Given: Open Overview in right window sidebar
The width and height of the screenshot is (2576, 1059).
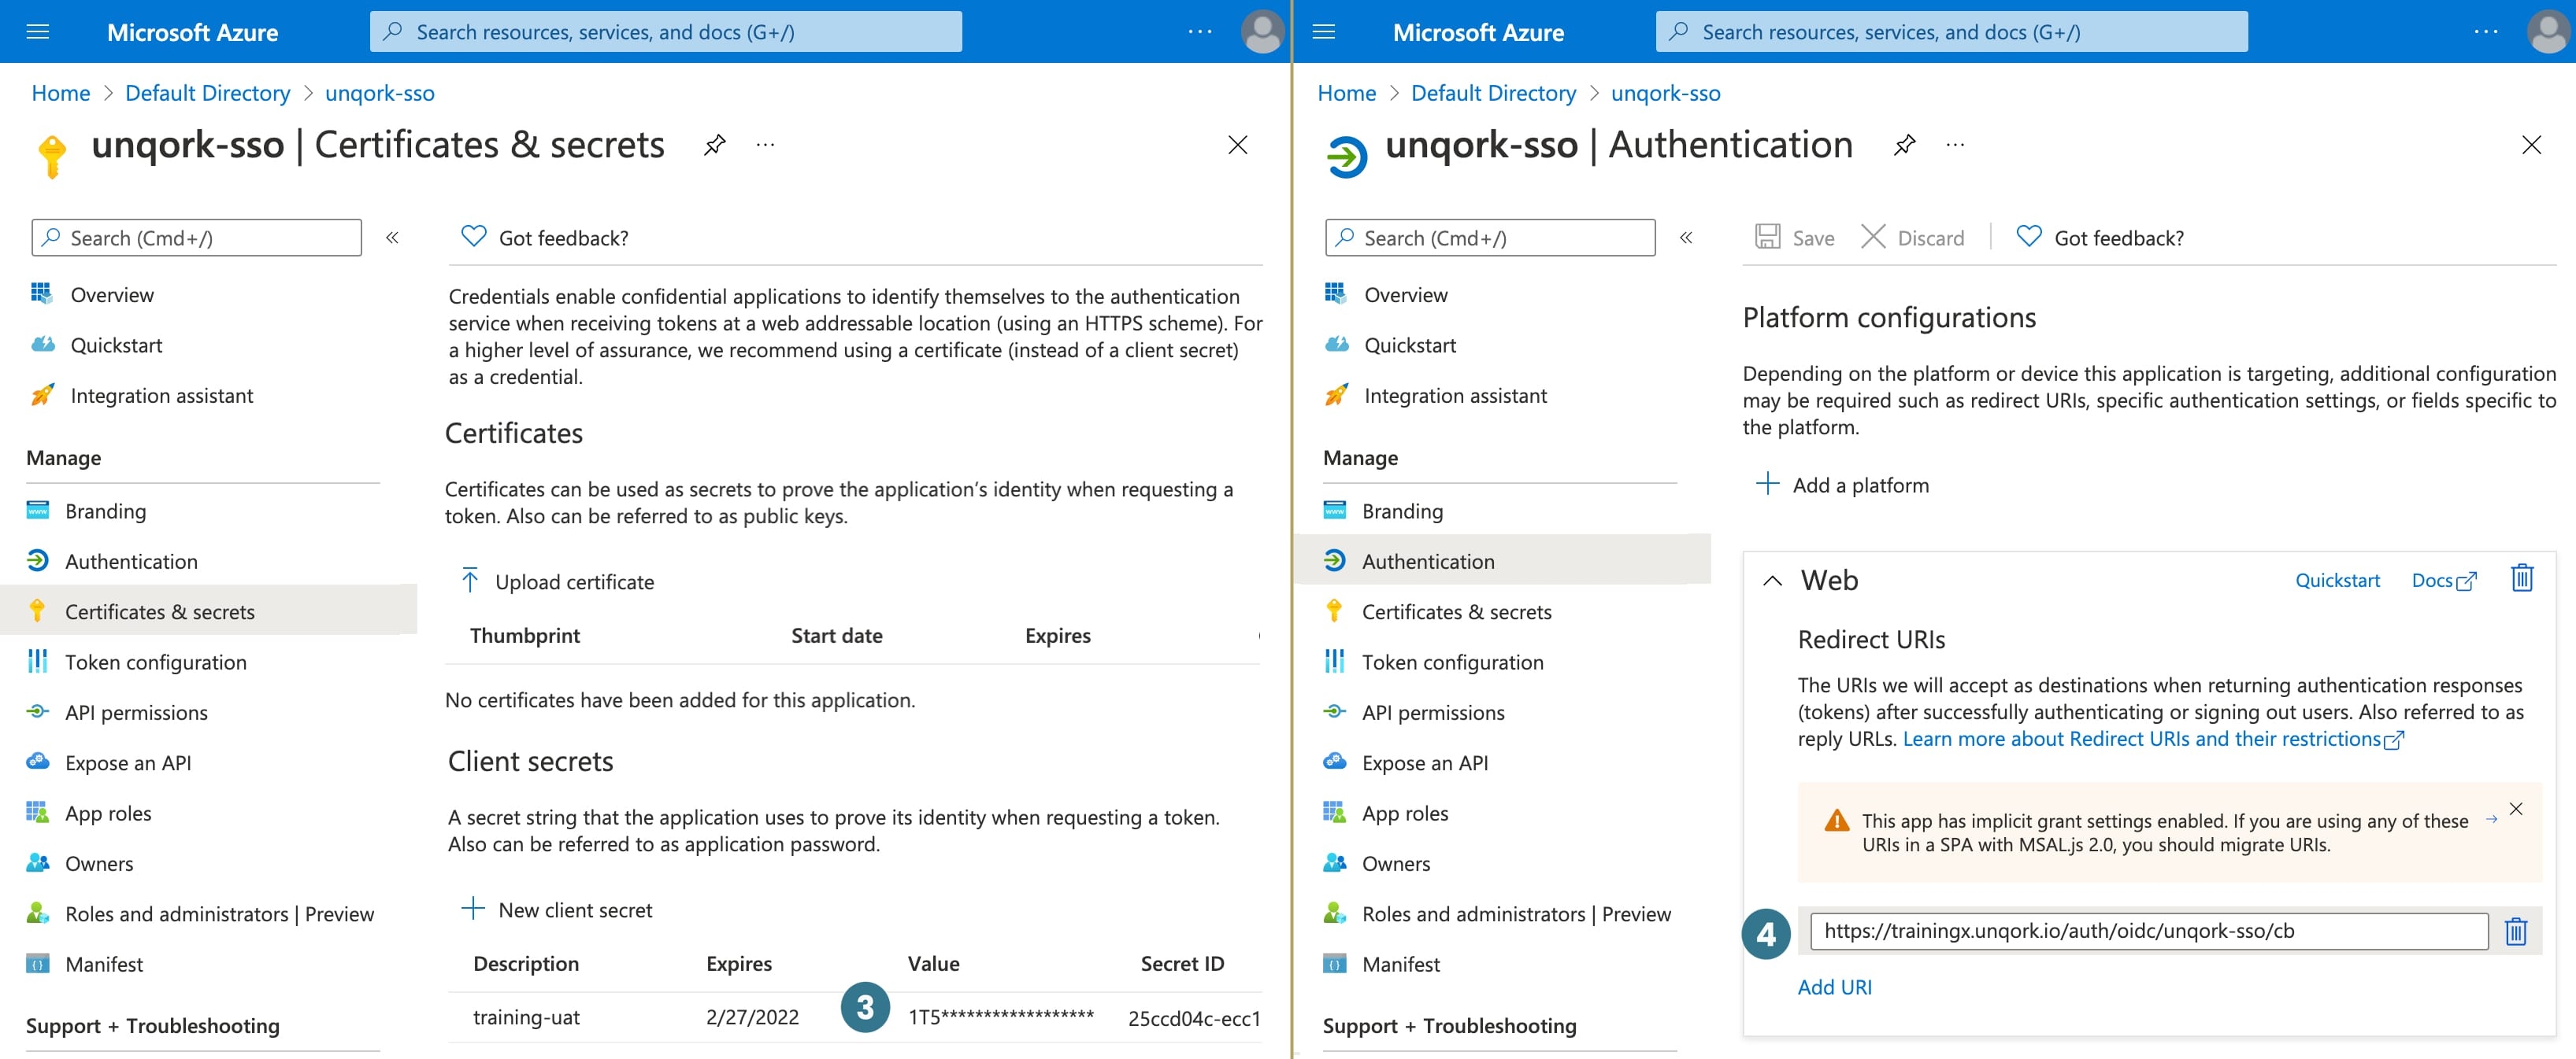Looking at the screenshot, I should point(1406,295).
